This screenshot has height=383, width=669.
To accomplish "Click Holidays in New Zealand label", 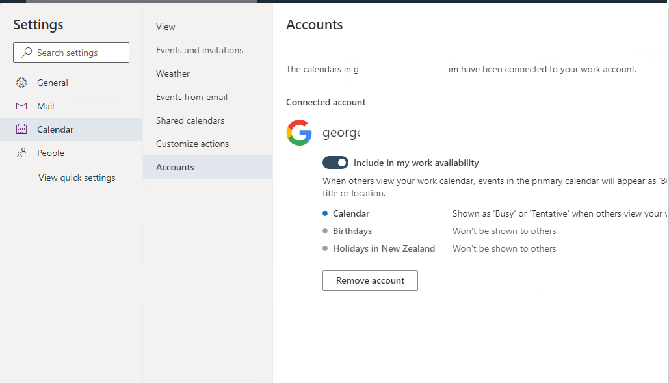I will 384,248.
